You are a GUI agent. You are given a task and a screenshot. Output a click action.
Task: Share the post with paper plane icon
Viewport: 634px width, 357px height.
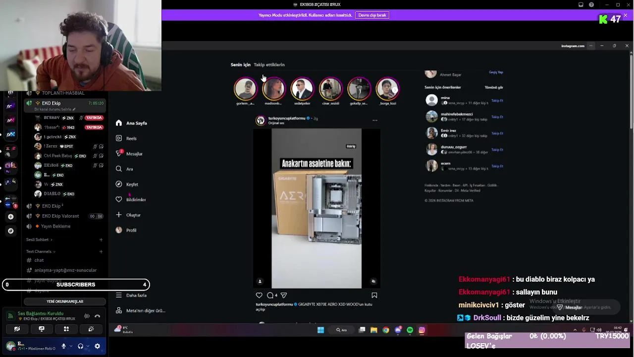[x=284, y=295]
